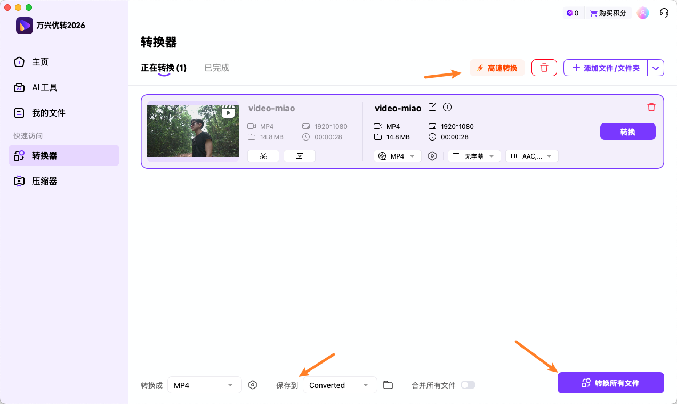Screen dimensions: 677x404
Task: Open the AAC audio track dropdown
Action: [x=531, y=156]
